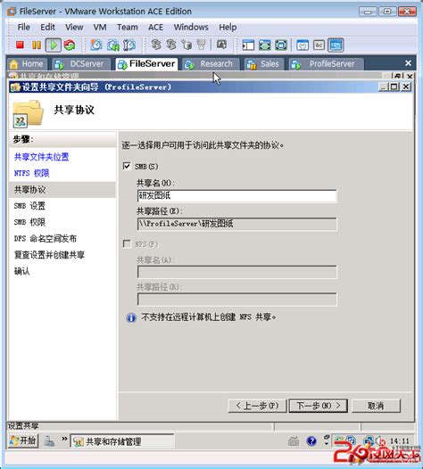Screen dimensions: 423x469
Task: Click the keyboard icon in the guest tray
Action: point(294,441)
